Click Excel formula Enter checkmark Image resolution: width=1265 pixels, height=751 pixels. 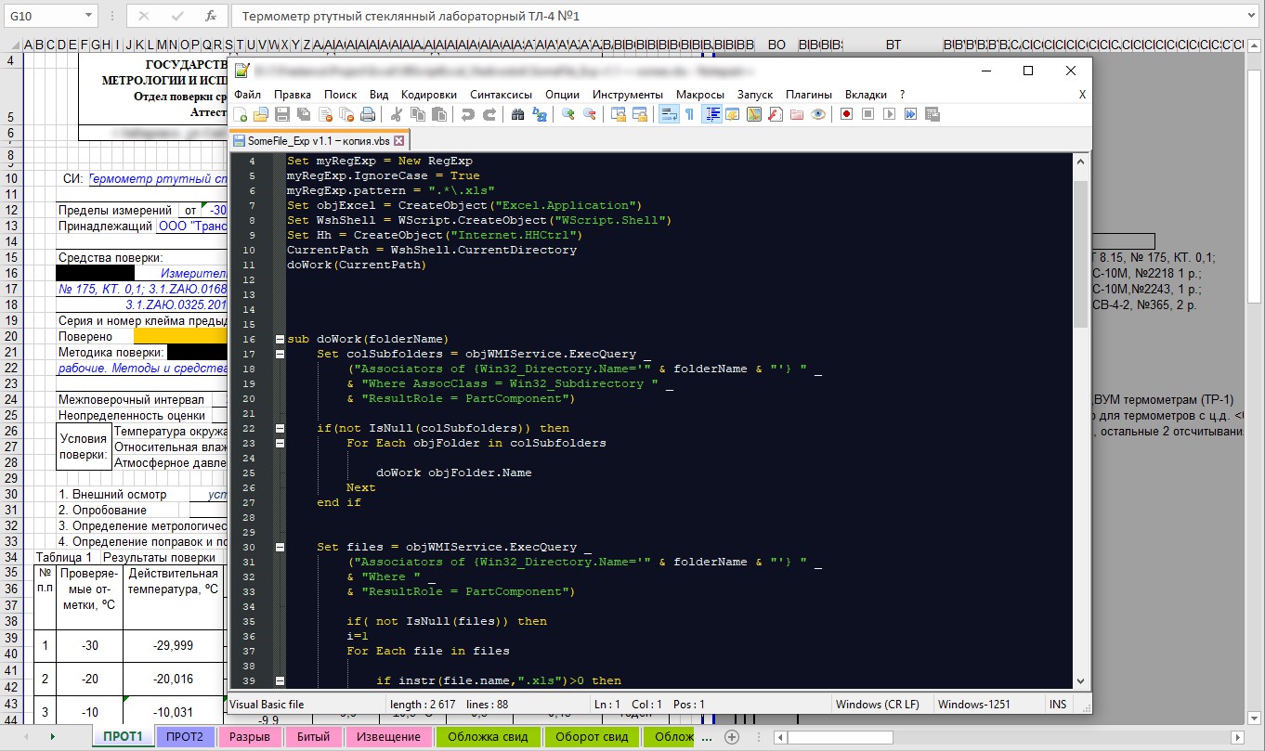pos(176,16)
